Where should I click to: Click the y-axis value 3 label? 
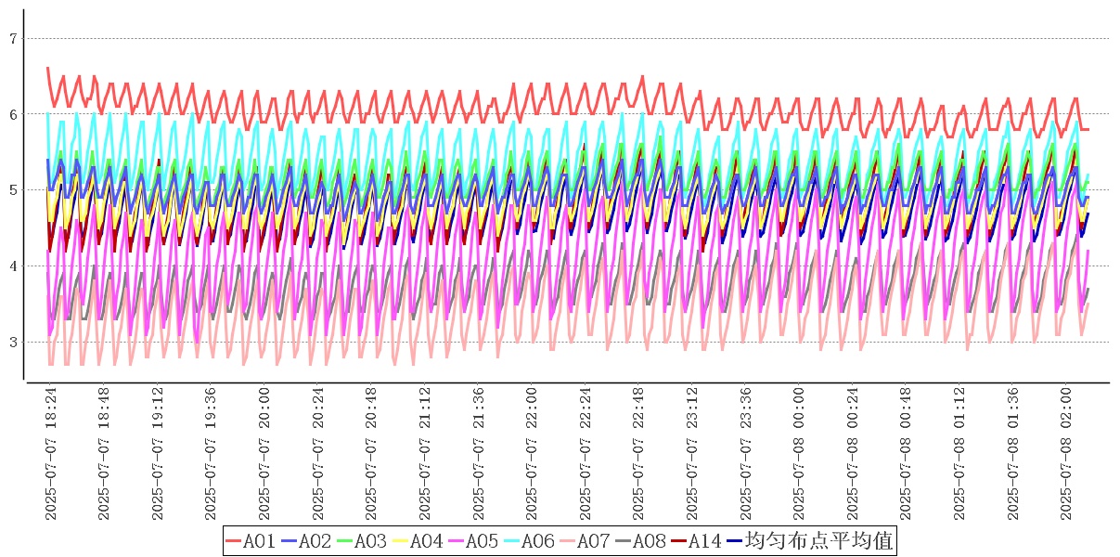tap(13, 343)
